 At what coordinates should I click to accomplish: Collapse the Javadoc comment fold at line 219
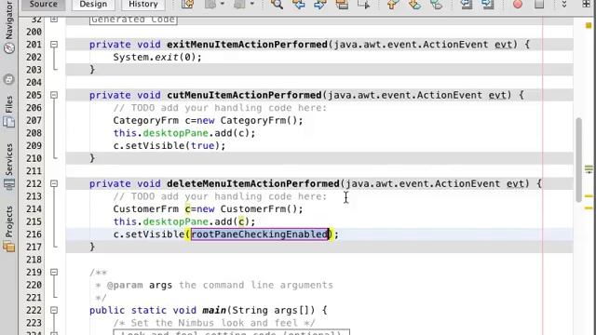pyautogui.click(x=54, y=273)
